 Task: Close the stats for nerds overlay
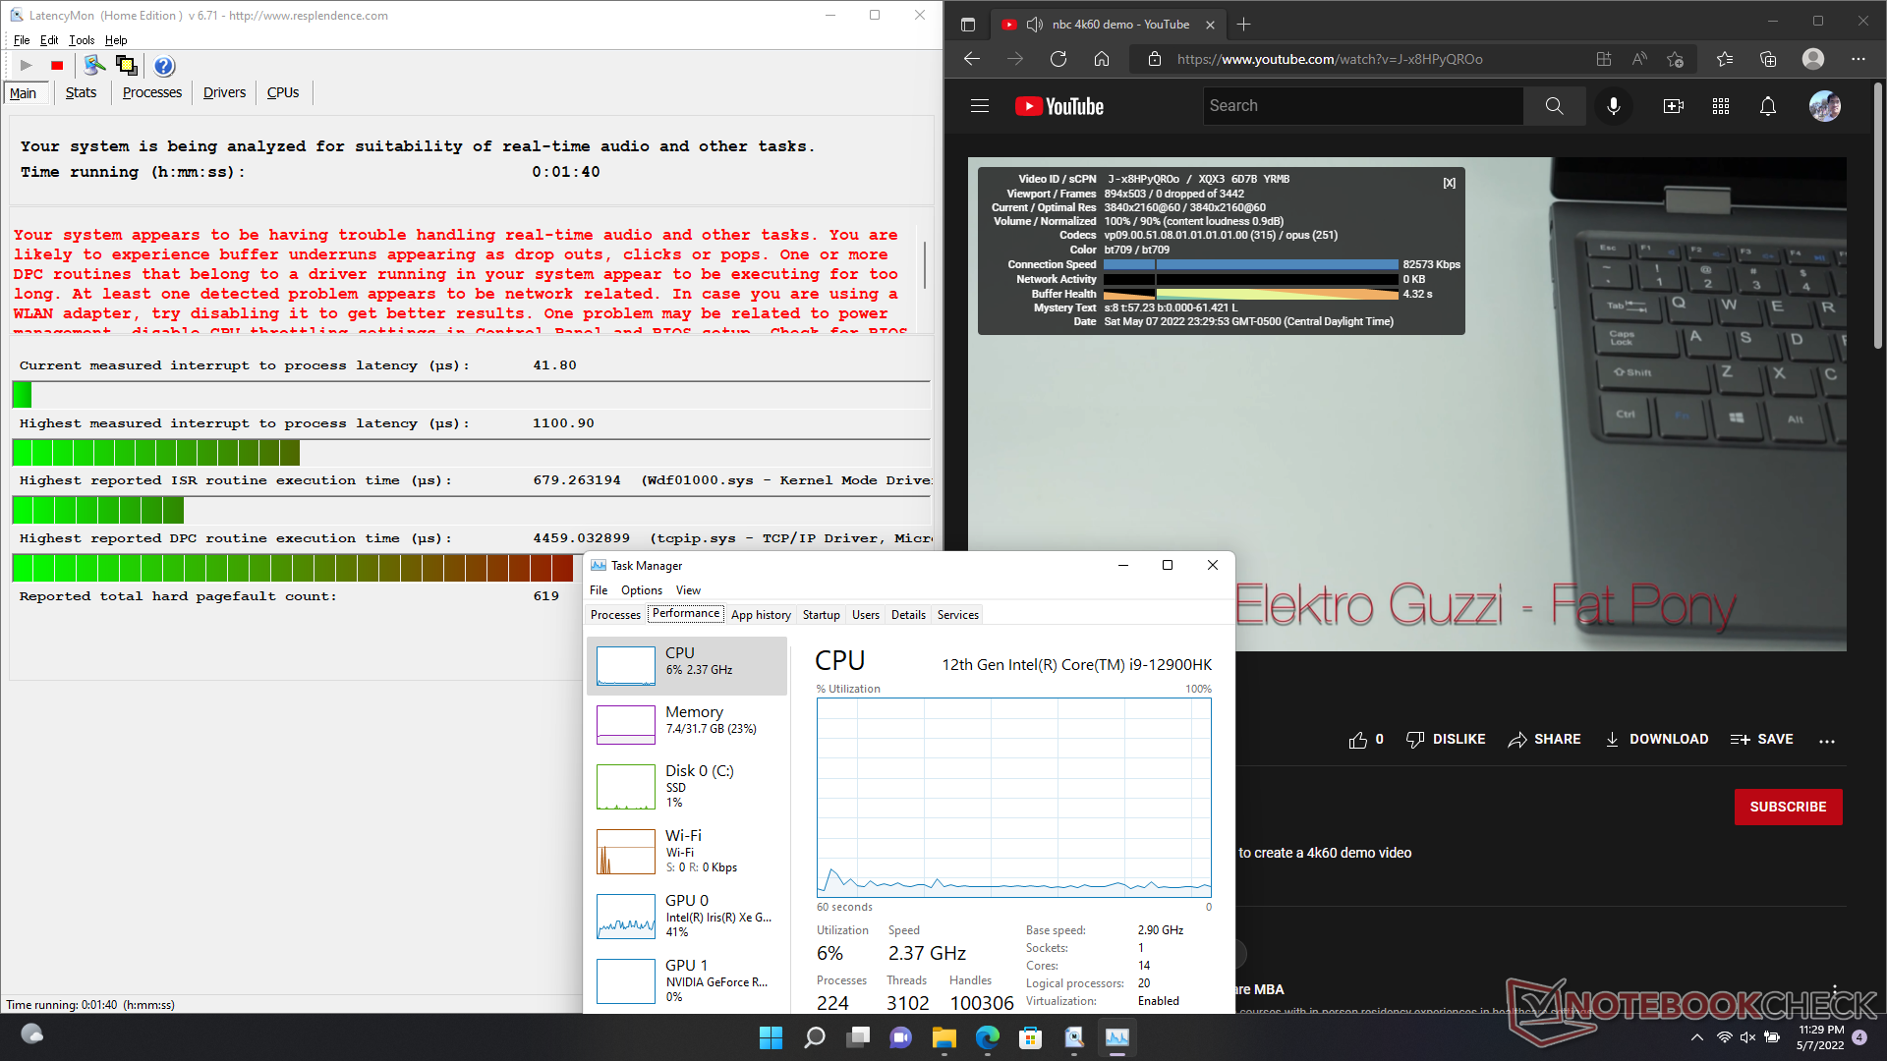[1449, 183]
